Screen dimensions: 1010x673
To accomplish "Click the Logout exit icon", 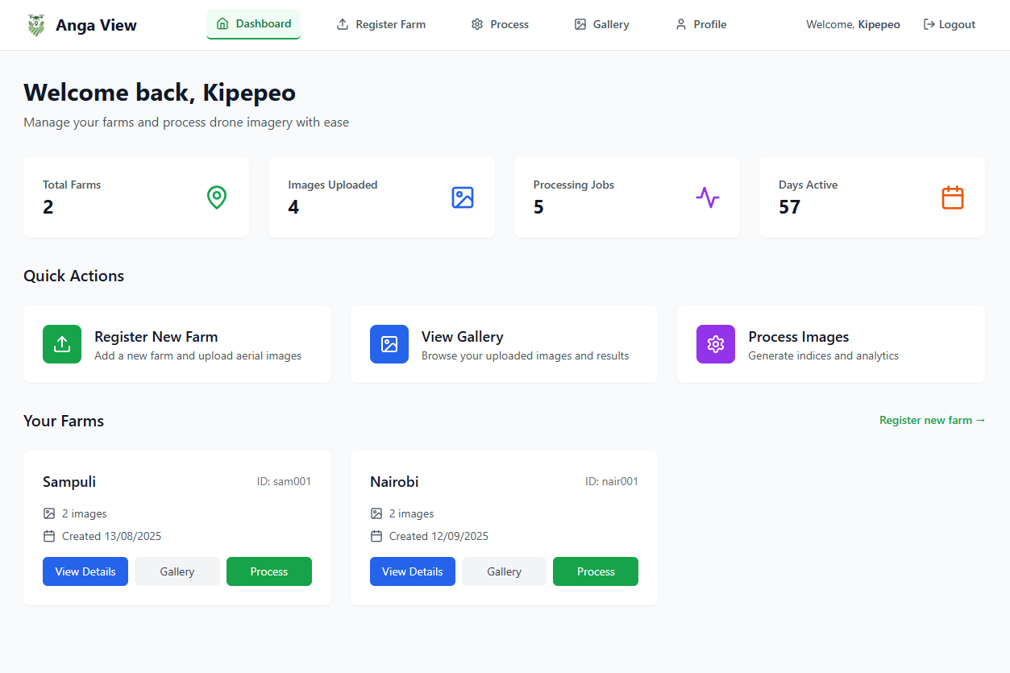I will click(929, 25).
